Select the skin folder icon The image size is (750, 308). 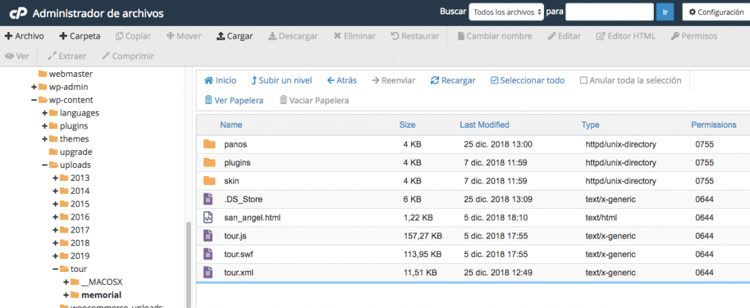click(209, 181)
